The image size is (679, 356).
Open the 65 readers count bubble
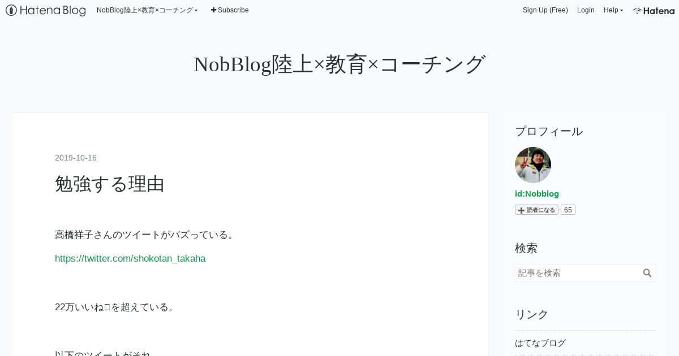click(x=568, y=210)
